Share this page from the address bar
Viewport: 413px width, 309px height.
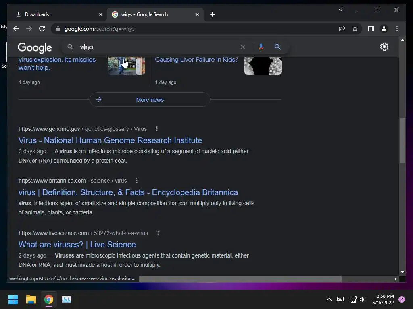click(x=342, y=29)
